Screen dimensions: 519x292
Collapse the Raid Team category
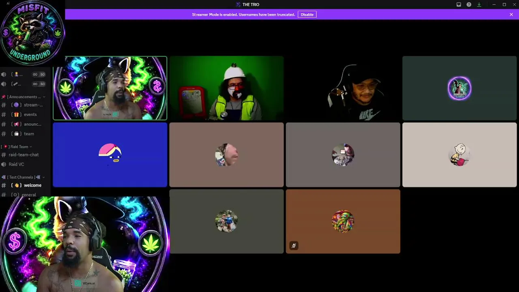coord(17,147)
